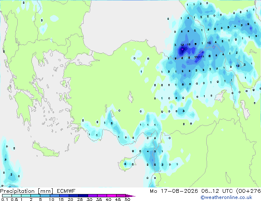261x201 pixels.
Task: Click the '12' precipitation value on the map
Action: coord(209,43)
